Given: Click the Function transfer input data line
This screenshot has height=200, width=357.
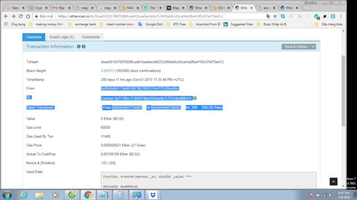Looking at the screenshot, I should tap(147, 176).
